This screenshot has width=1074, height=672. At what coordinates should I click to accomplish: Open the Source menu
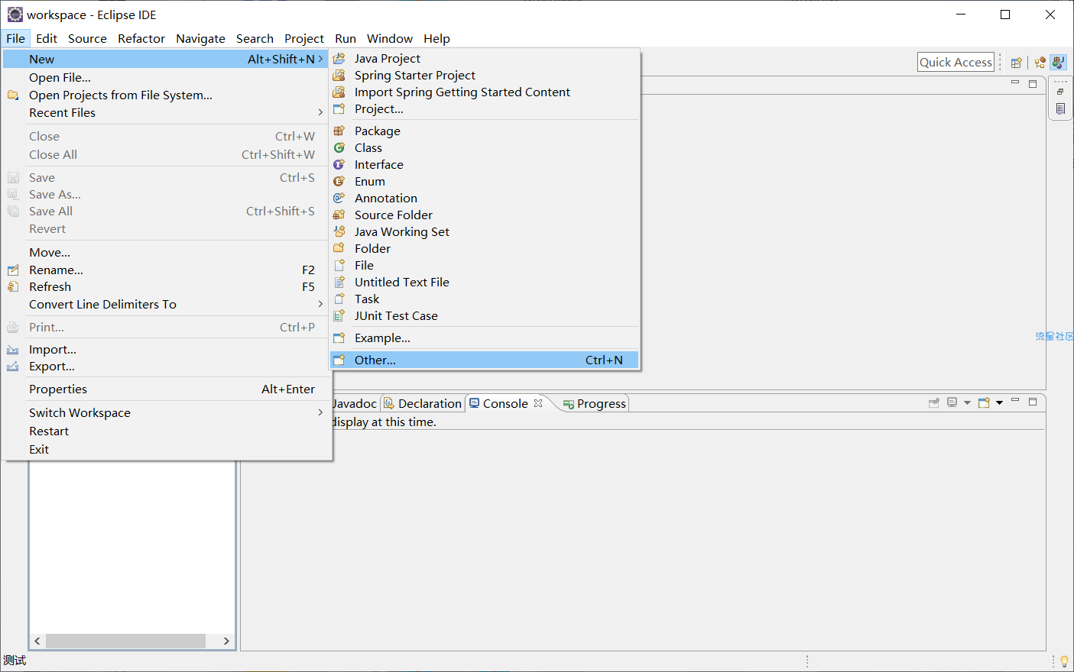tap(87, 38)
